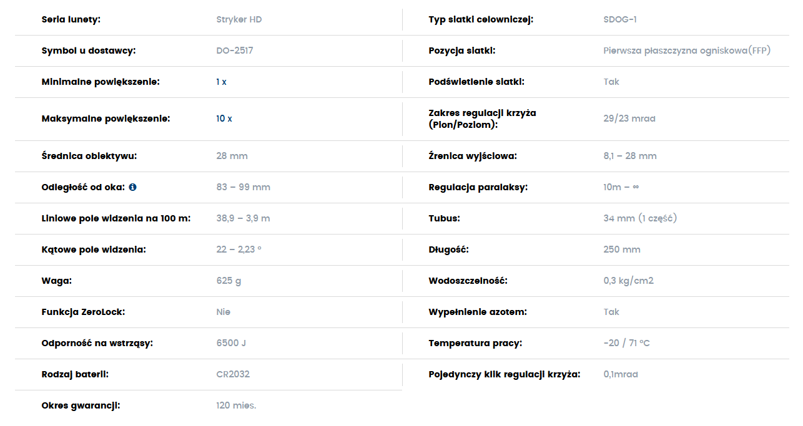Select the Stryker HD series value
The image size is (803, 426).
coord(239,19)
